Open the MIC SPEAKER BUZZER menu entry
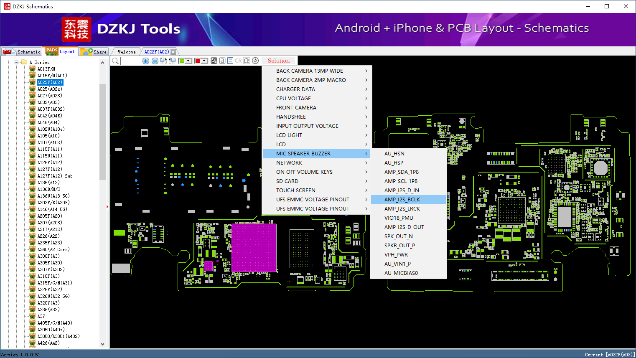 coord(316,154)
